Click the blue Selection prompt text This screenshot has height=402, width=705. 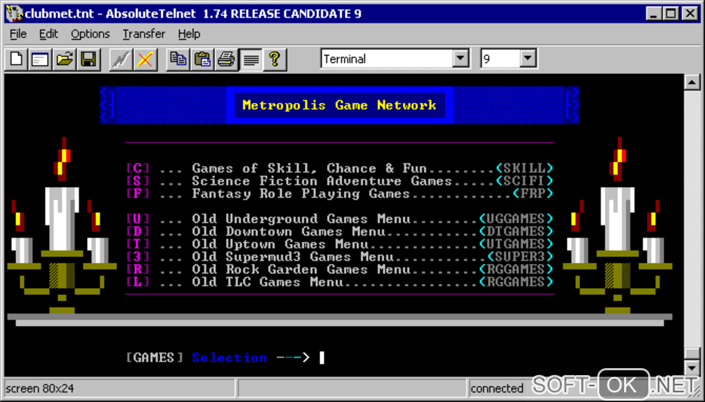(x=229, y=358)
